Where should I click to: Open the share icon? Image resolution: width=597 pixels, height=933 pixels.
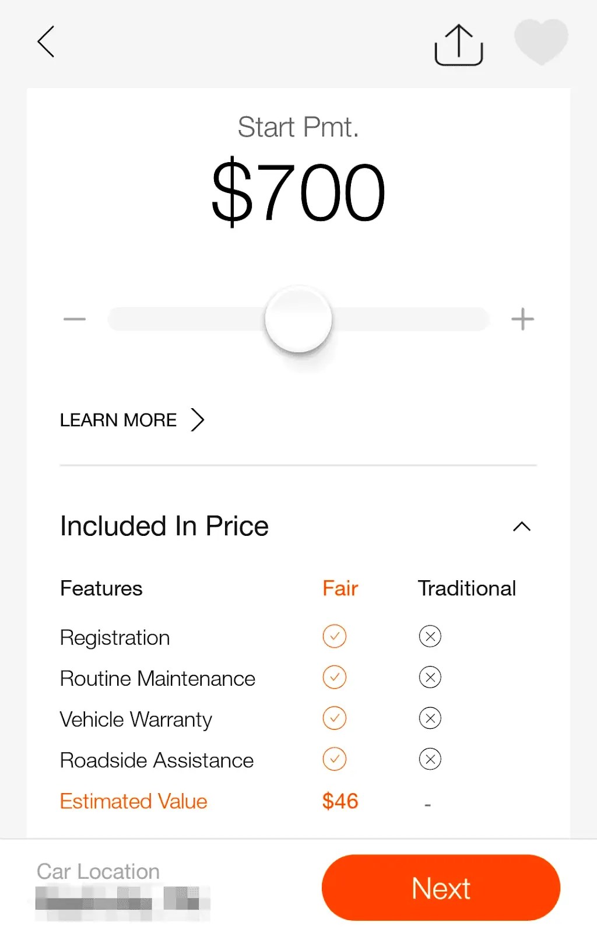coord(459,45)
